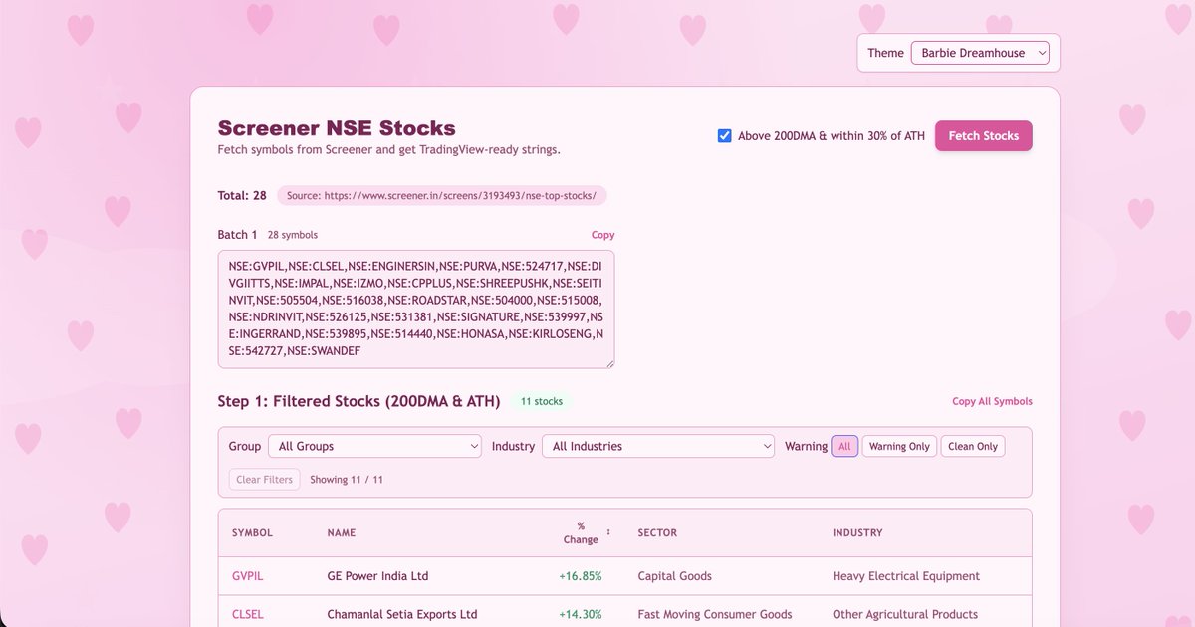Click the Clear Filters button
This screenshot has height=627, width=1195.
point(264,480)
